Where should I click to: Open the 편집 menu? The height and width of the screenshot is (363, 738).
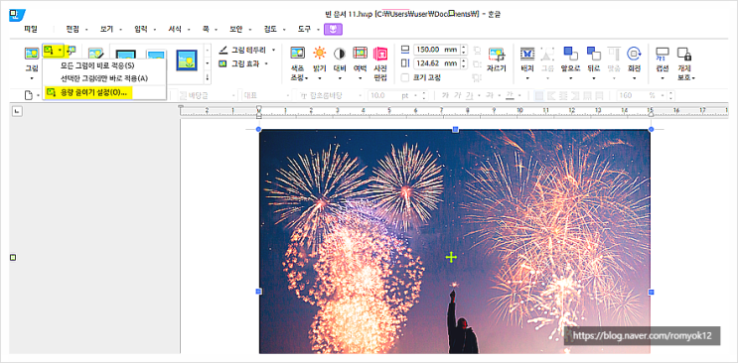[72, 29]
